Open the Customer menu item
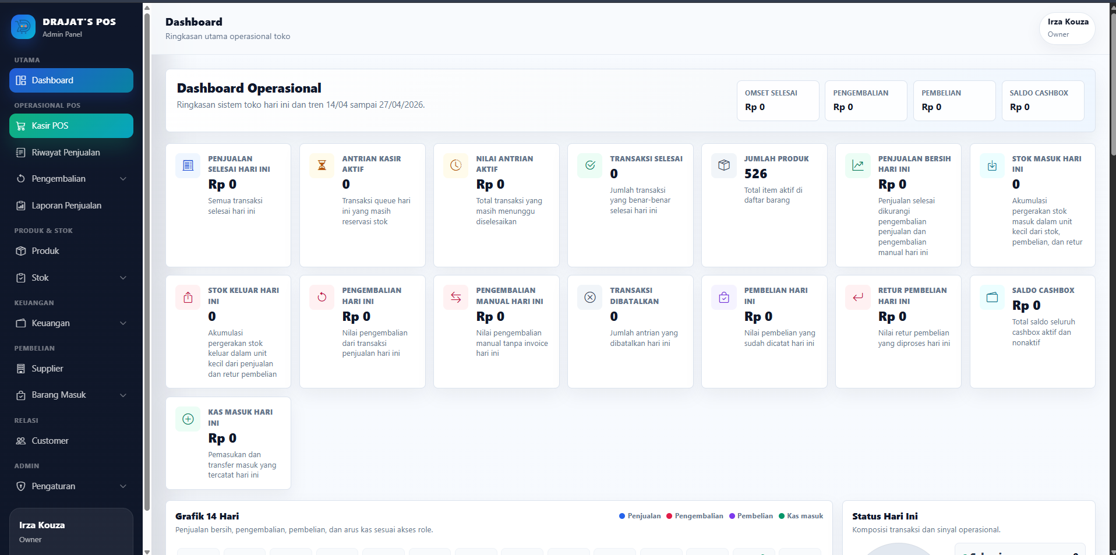This screenshot has height=555, width=1116. [x=71, y=441]
